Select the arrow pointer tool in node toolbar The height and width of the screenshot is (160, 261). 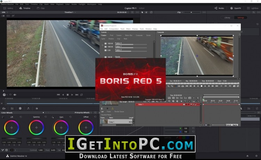(142, 12)
